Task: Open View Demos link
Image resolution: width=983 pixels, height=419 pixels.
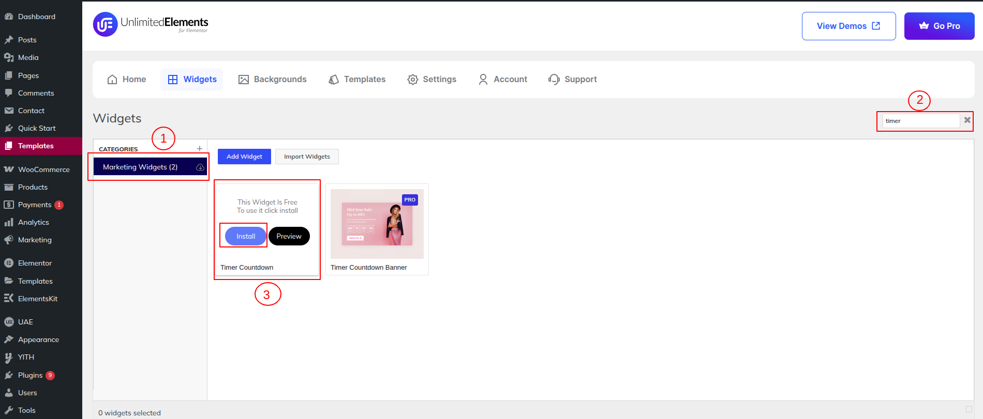Action: click(848, 26)
